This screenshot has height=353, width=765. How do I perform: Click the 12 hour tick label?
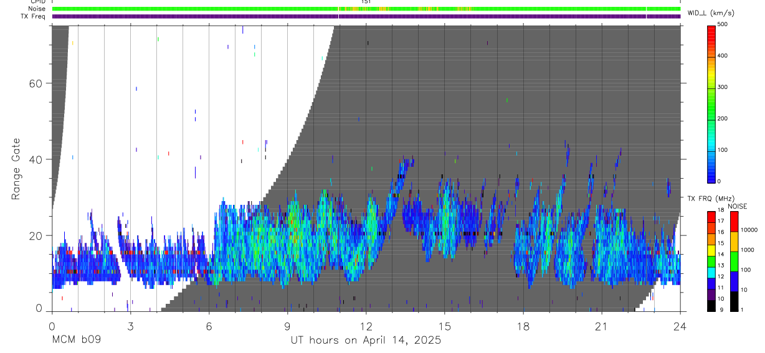point(366,326)
